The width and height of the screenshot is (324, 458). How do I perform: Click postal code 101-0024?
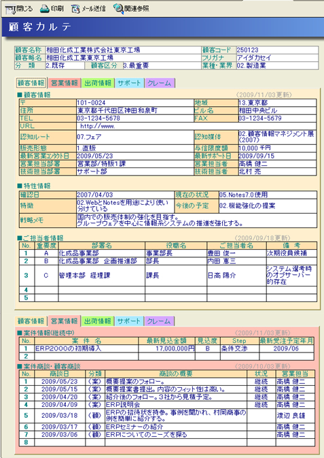91,103
